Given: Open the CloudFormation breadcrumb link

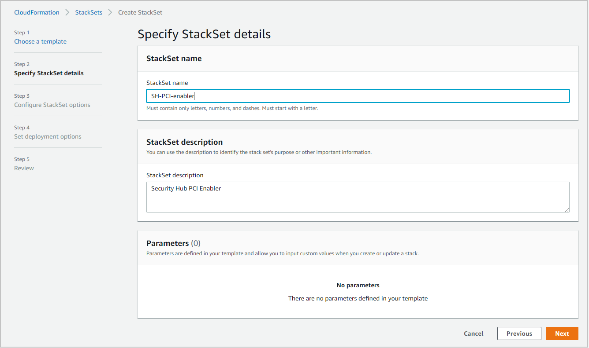Looking at the screenshot, I should (37, 12).
